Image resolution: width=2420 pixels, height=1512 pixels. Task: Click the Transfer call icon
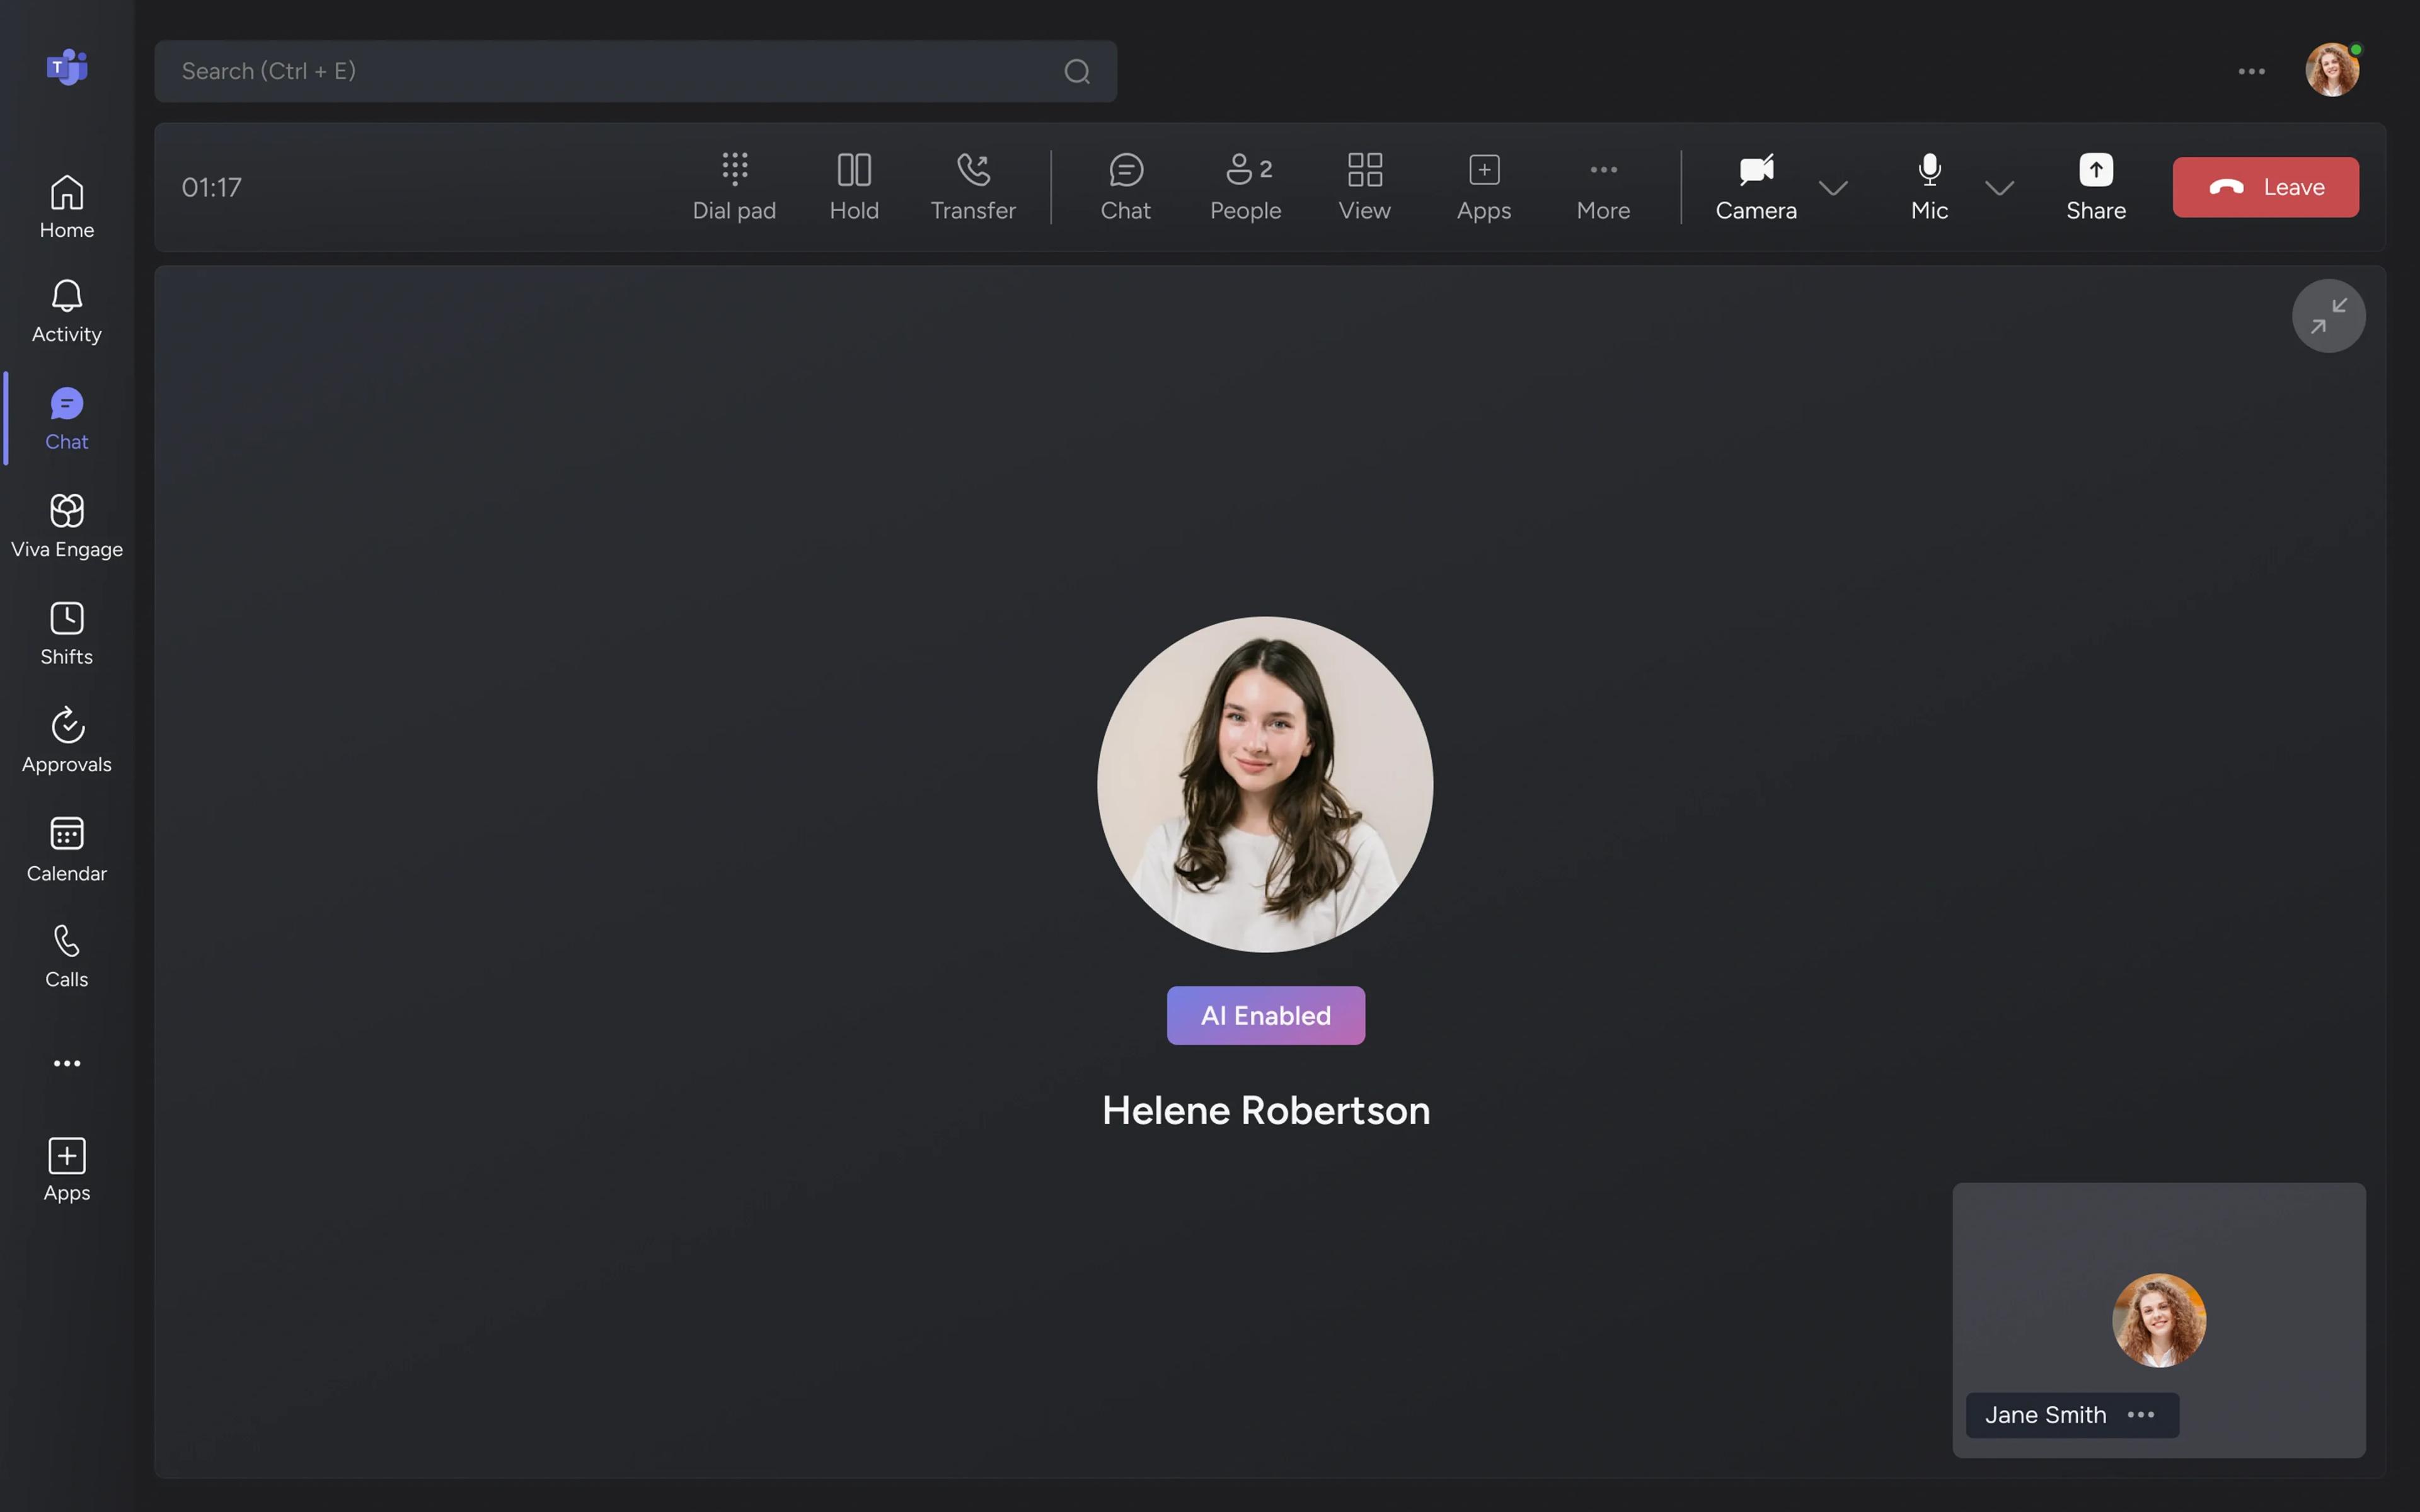972,186
